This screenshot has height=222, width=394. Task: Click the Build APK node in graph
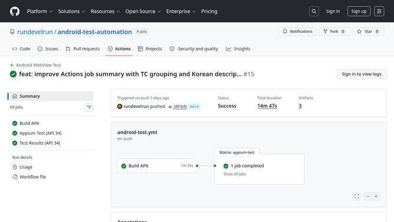(x=157, y=166)
